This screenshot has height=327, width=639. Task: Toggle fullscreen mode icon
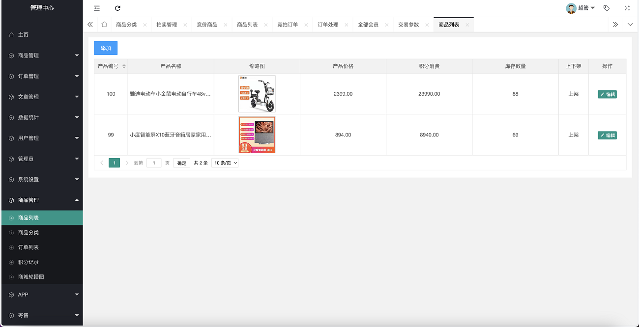pyautogui.click(x=627, y=8)
